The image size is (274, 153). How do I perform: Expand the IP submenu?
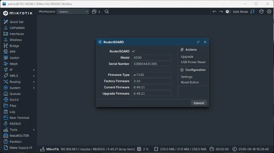point(34,70)
